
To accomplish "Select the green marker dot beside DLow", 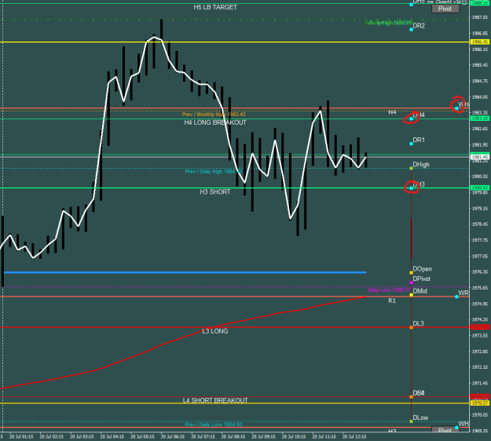I will [411, 421].
